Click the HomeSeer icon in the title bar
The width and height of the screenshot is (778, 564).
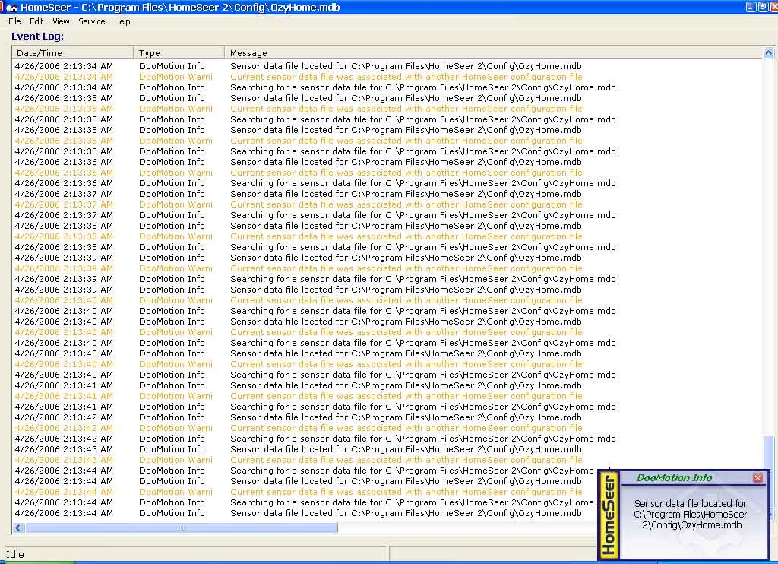[11, 7]
